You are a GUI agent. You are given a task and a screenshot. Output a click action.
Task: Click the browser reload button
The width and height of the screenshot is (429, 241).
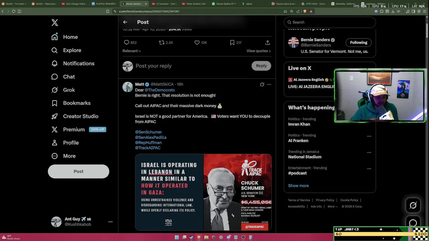[14, 11]
